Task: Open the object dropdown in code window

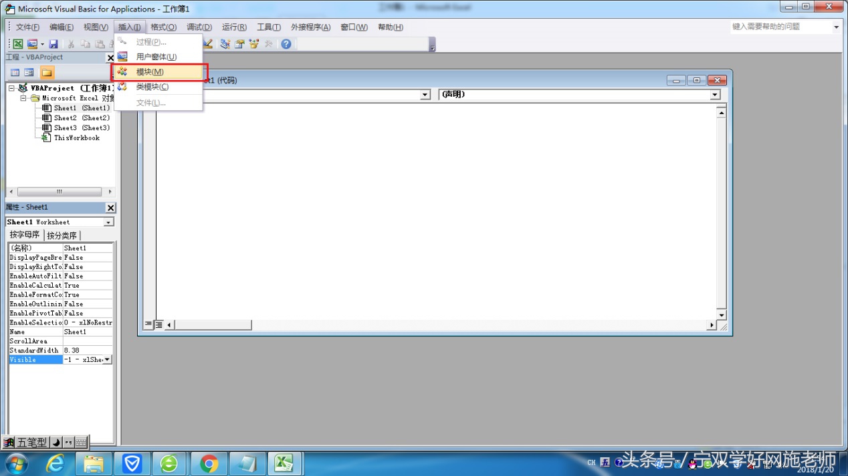Action: (x=425, y=95)
